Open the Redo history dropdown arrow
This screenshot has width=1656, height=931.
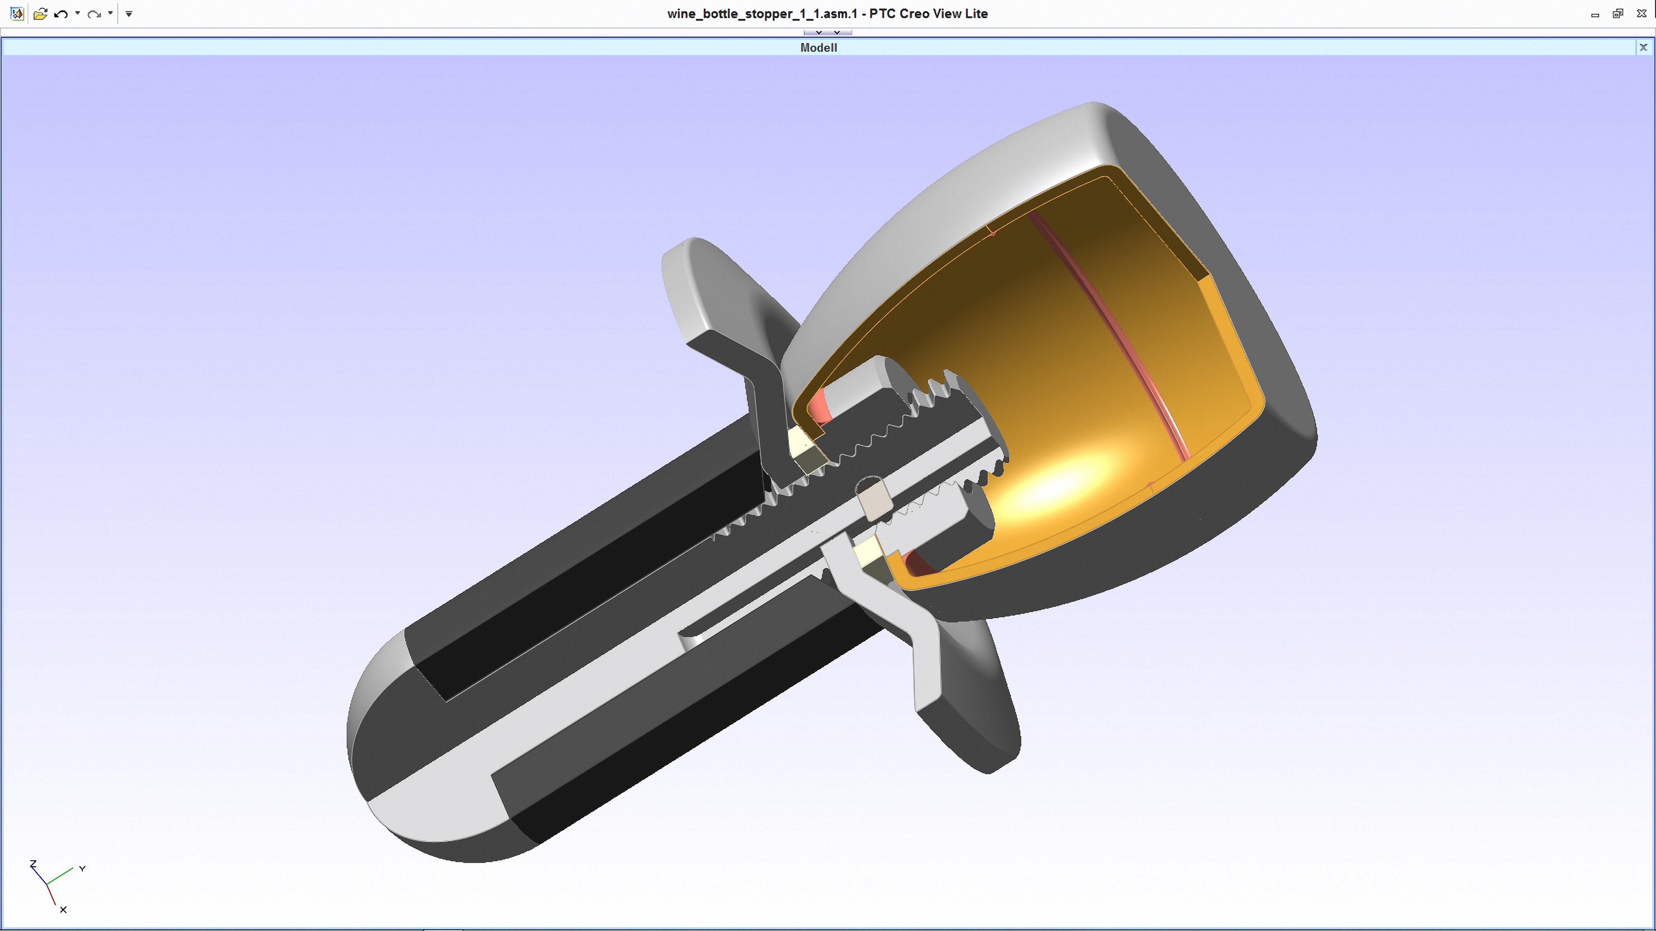pos(110,13)
